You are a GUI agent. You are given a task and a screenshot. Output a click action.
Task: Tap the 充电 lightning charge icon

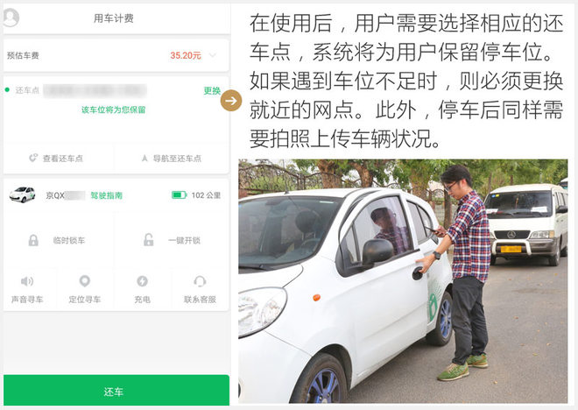tap(142, 281)
